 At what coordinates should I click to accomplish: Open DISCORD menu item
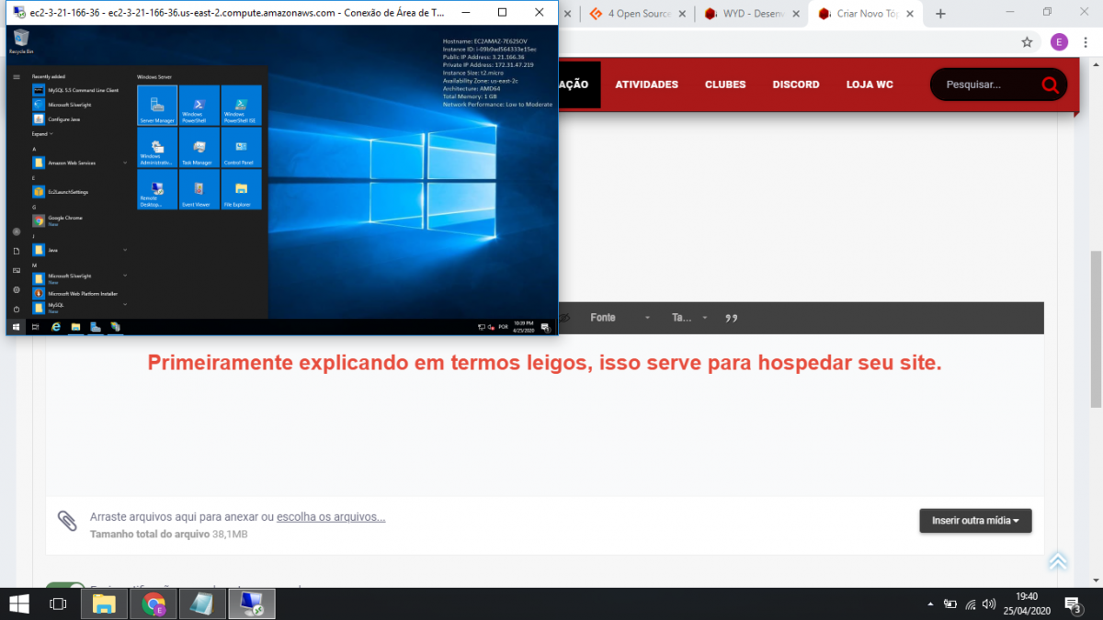point(796,85)
